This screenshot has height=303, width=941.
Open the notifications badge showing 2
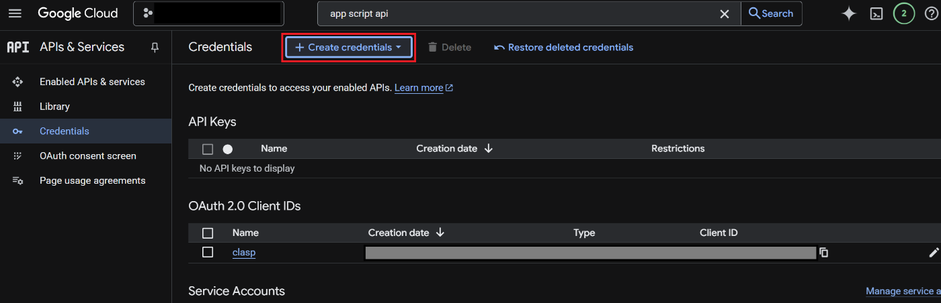tap(904, 13)
